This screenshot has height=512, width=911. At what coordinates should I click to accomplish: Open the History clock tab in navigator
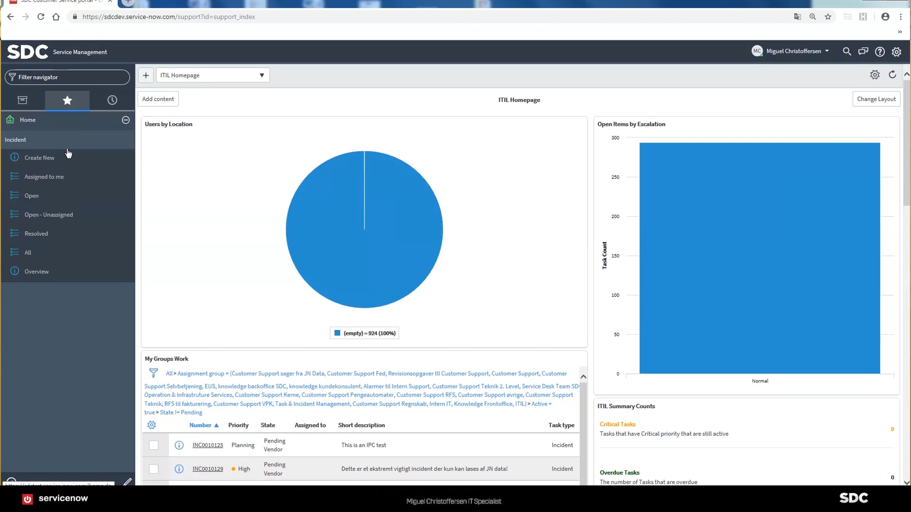click(112, 100)
